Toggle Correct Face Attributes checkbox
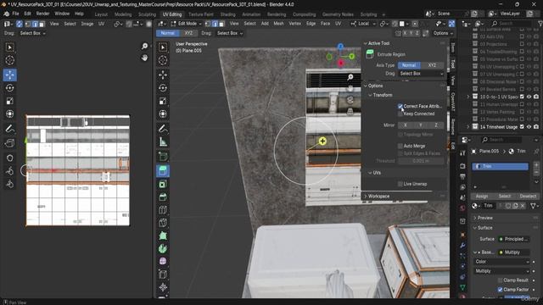Viewport: 543px width, 305px height. [400, 106]
